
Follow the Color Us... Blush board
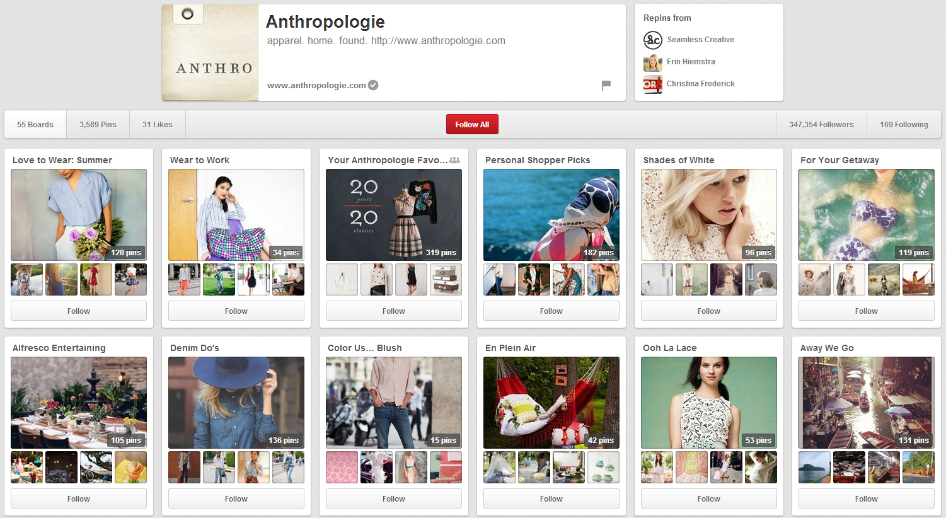394,498
